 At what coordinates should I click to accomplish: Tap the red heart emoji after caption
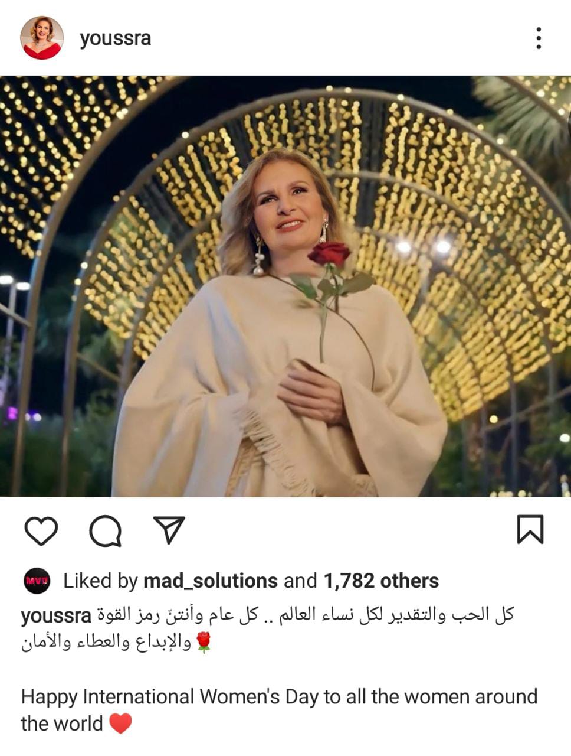(x=120, y=724)
